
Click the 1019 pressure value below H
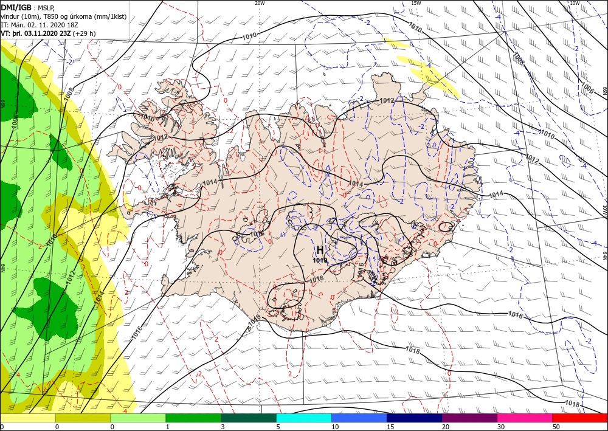coord(320,260)
